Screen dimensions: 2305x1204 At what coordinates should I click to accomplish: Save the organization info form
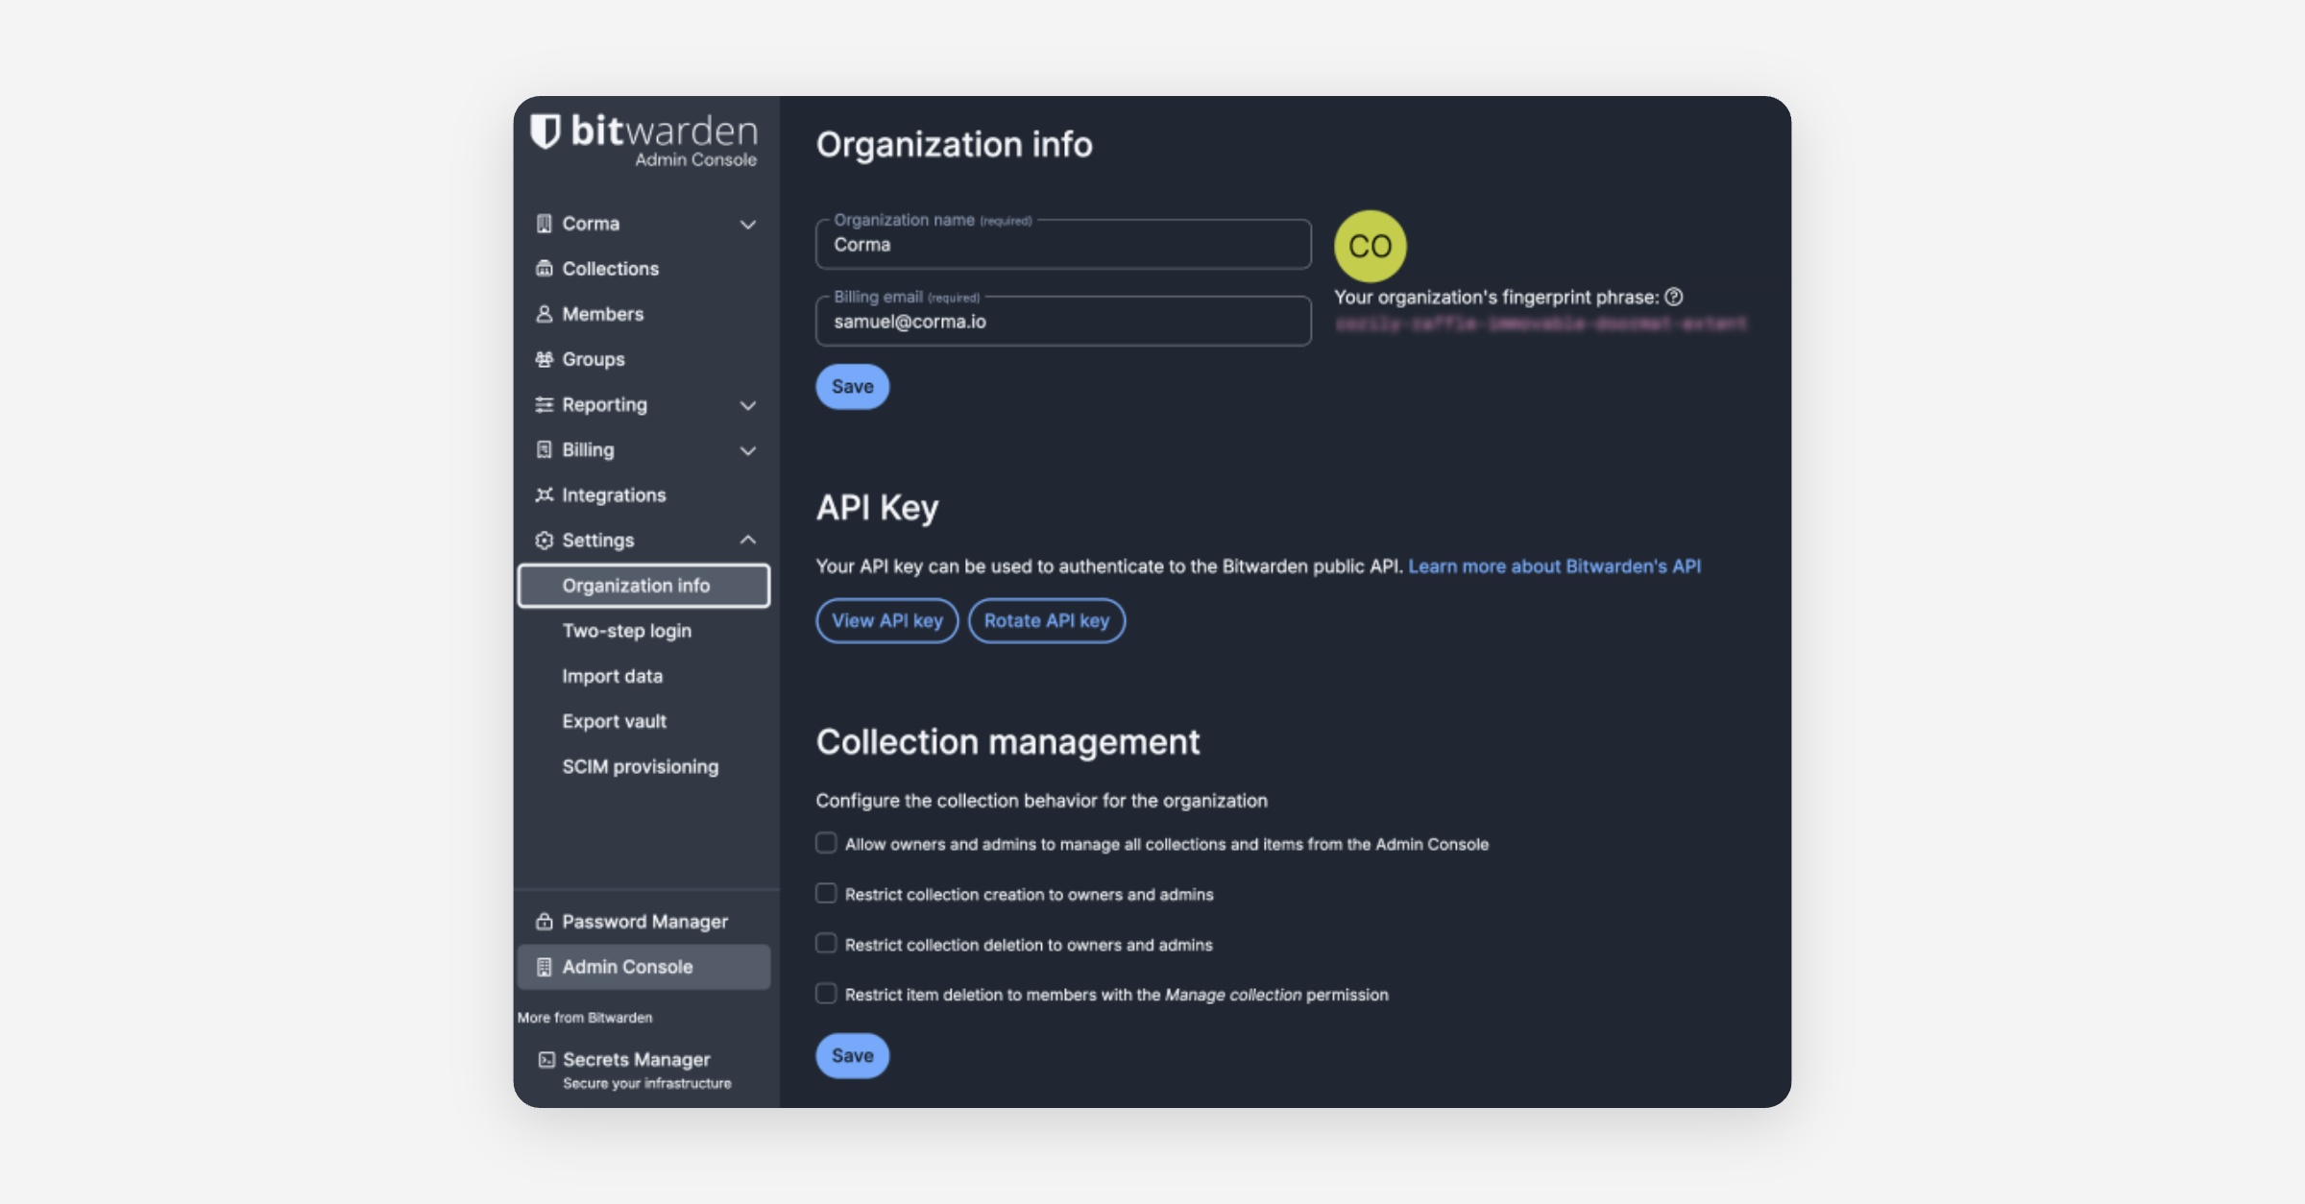pyautogui.click(x=852, y=386)
